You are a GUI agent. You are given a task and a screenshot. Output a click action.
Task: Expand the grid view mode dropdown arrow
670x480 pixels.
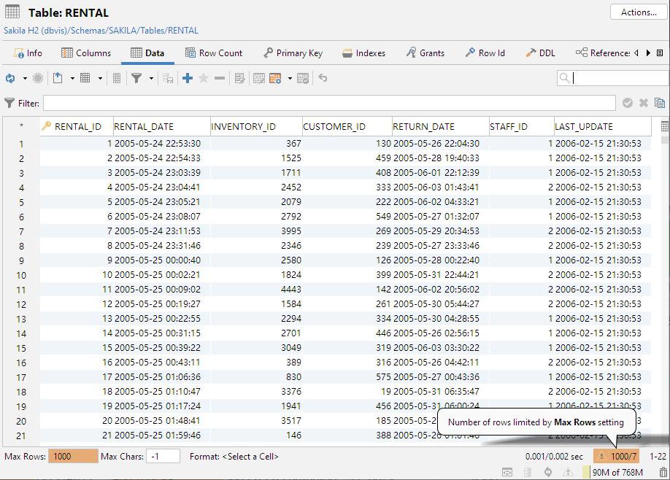tap(100, 78)
